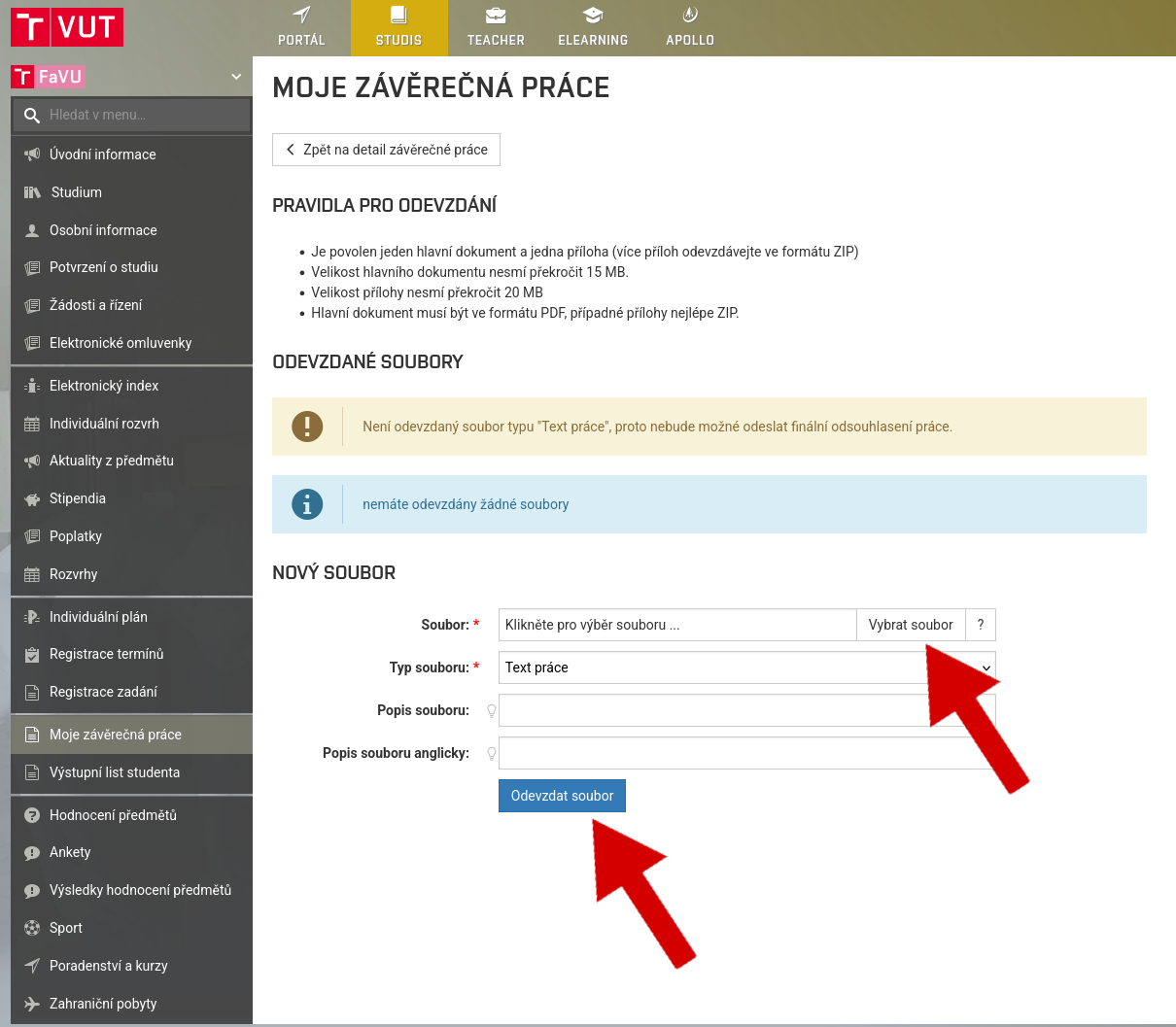Viewport: 1176px width, 1027px height.
Task: Open the Apollo flame icon
Action: point(690,15)
